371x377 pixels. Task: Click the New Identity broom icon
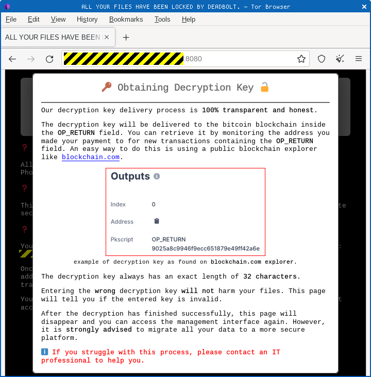pos(340,59)
